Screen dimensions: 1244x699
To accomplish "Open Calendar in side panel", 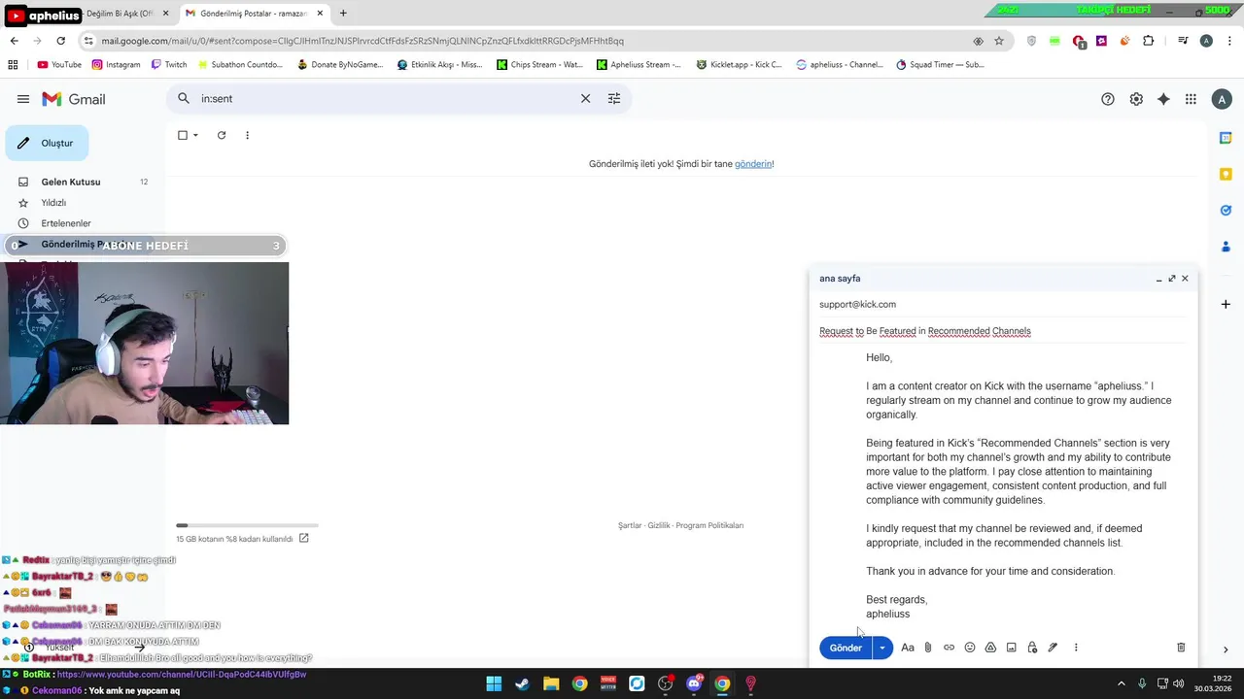I will 1226,138.
